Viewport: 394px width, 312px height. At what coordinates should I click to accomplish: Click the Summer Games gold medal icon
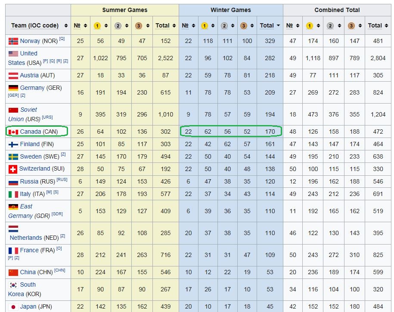click(x=97, y=26)
